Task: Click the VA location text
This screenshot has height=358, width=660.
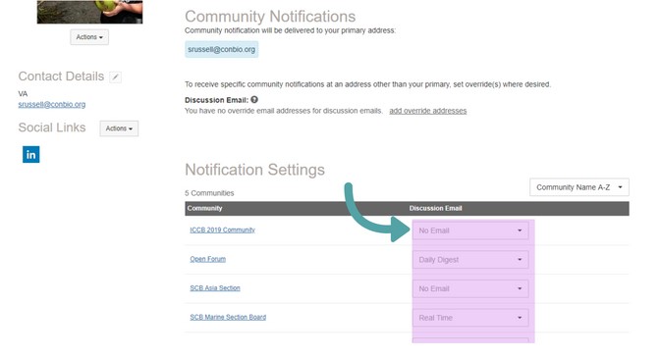Action: tap(23, 94)
